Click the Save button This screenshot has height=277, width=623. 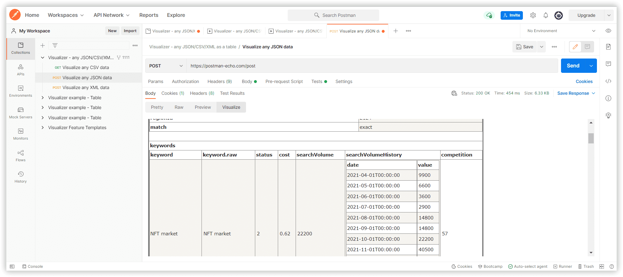click(525, 47)
